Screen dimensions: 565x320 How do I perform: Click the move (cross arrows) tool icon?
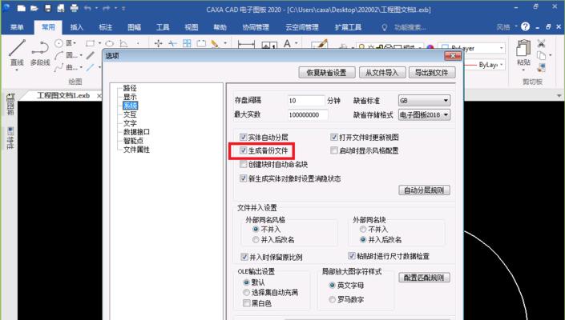158,43
